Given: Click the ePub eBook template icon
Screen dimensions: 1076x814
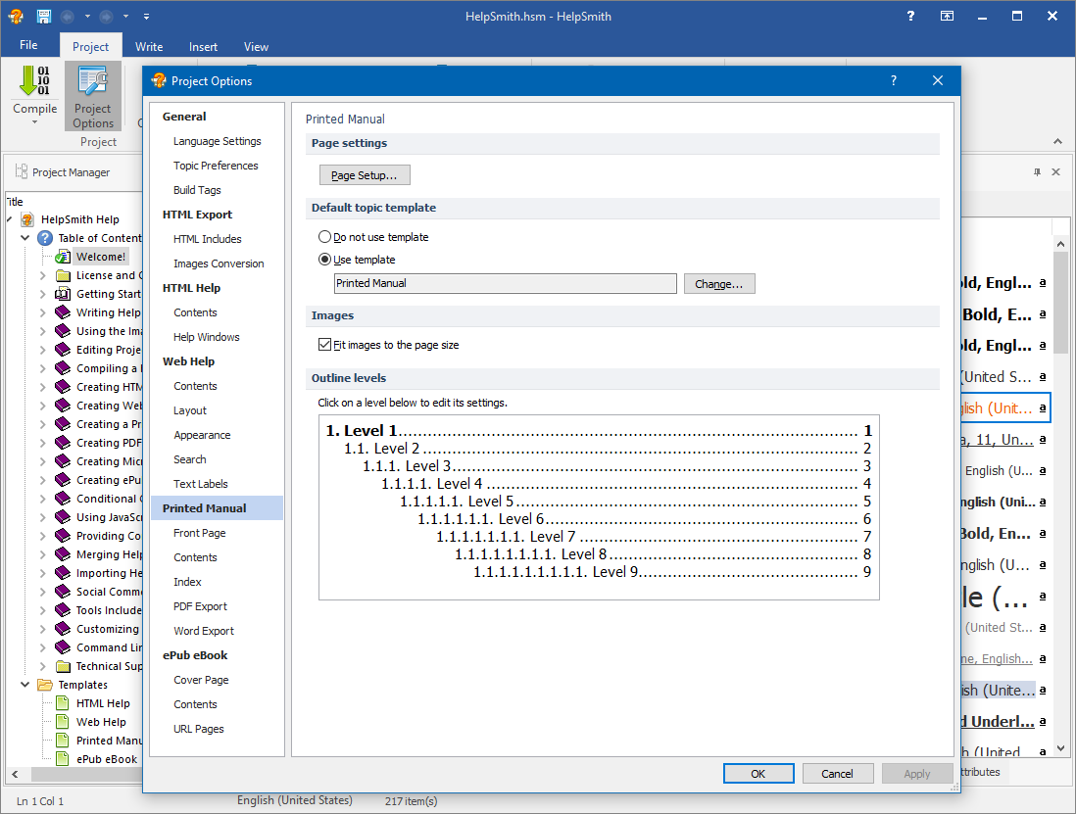Looking at the screenshot, I should click(x=63, y=758).
